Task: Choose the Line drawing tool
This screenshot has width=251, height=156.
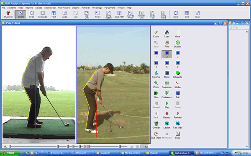Action: tap(75, 15)
